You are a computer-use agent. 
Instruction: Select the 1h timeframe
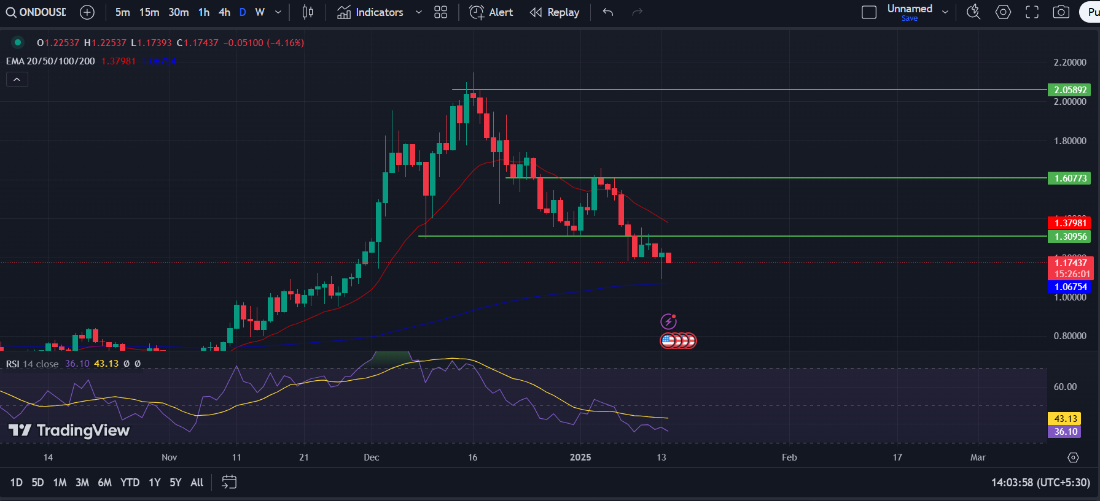pos(204,12)
